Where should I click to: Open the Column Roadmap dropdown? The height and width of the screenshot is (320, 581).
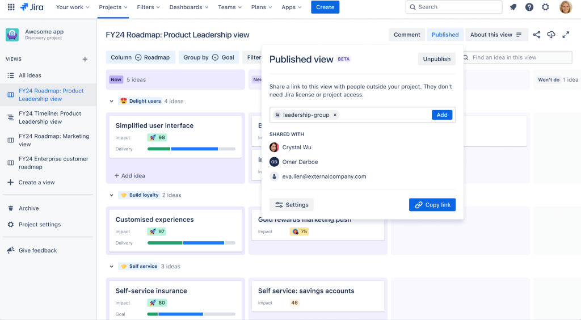click(x=141, y=57)
